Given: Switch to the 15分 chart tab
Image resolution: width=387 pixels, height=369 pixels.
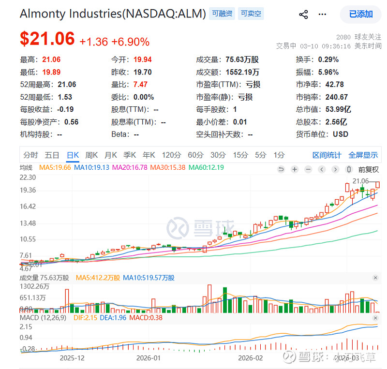Looking at the screenshot, I should pos(240,155).
